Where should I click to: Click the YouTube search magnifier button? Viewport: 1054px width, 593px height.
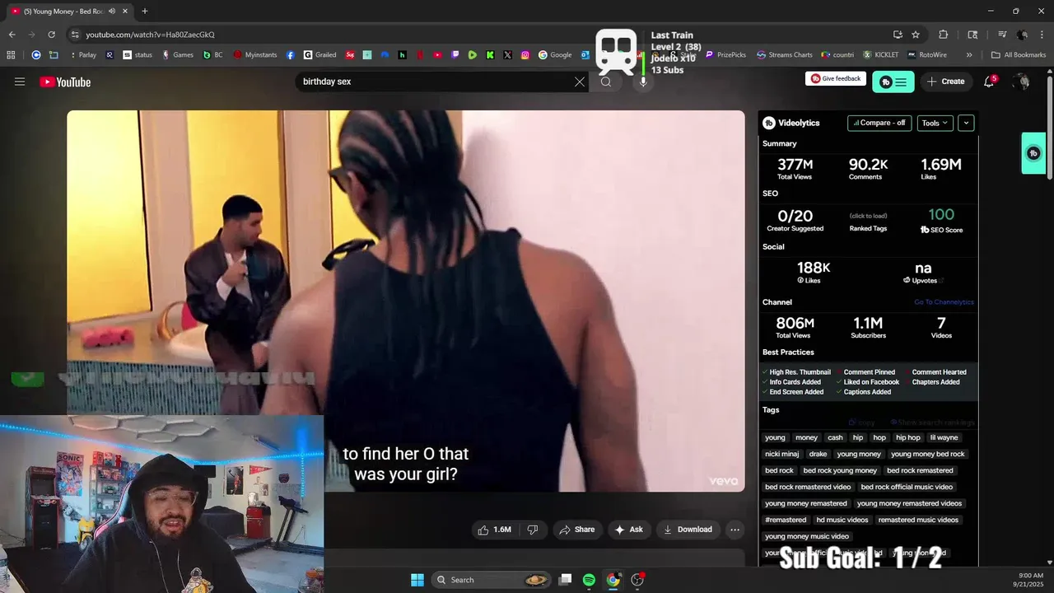click(x=606, y=82)
